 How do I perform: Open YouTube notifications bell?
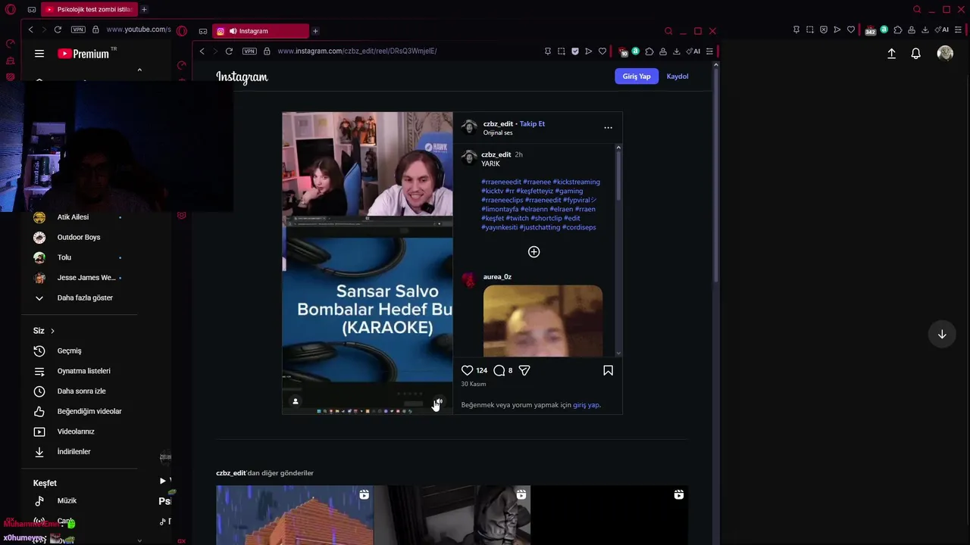(915, 54)
